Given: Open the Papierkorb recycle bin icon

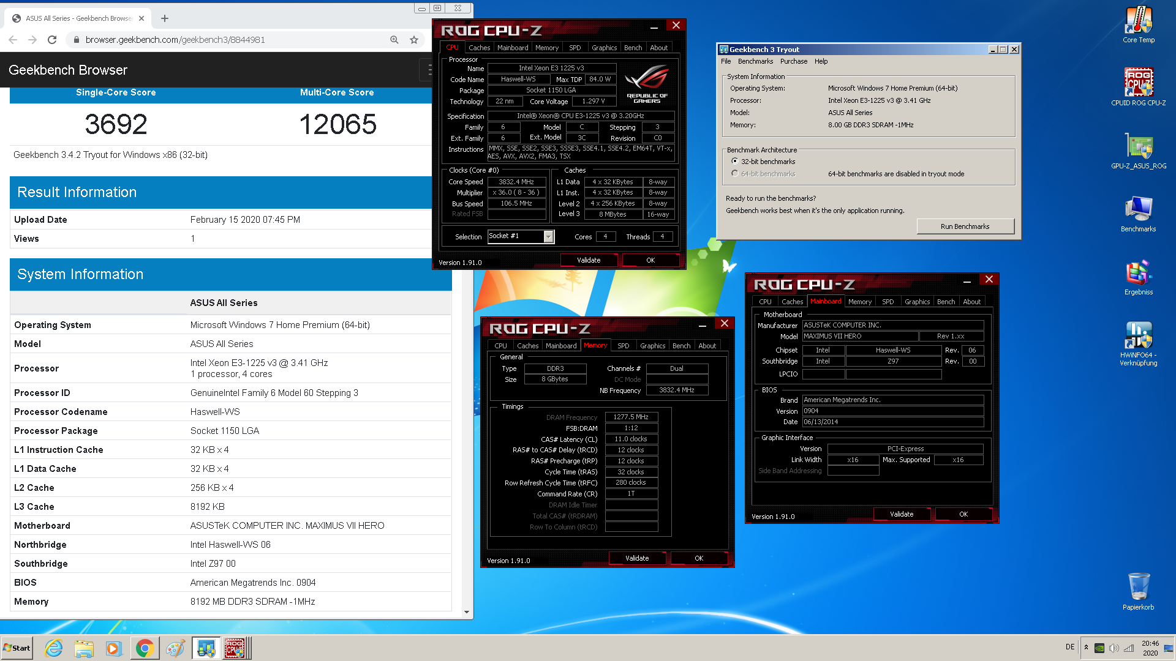Looking at the screenshot, I should click(x=1138, y=591).
